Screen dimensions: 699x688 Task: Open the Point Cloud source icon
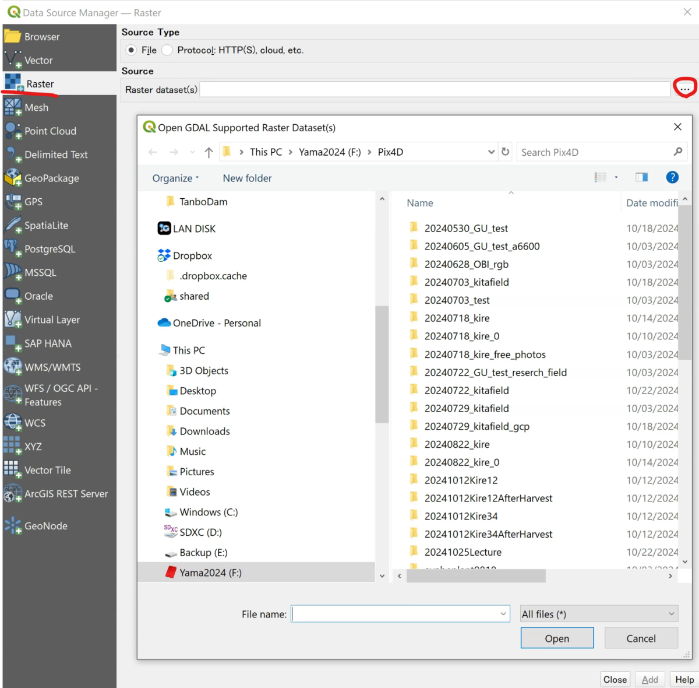pyautogui.click(x=13, y=131)
